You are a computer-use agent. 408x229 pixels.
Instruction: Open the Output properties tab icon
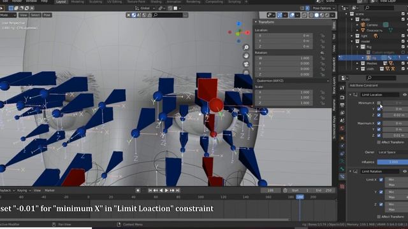point(342,105)
